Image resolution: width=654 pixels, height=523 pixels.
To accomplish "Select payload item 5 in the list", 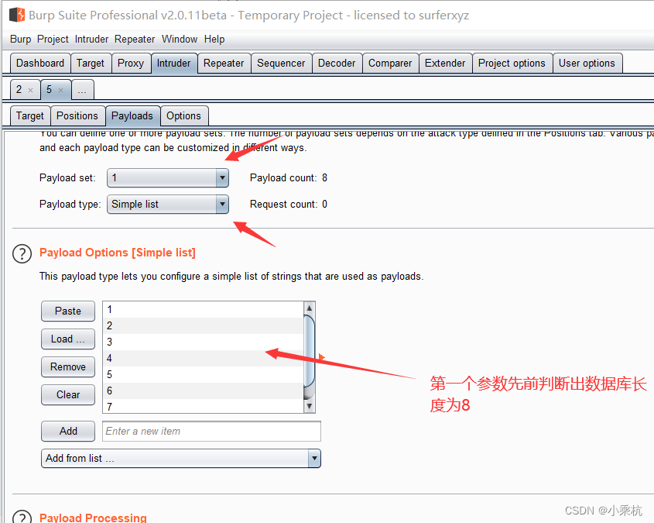I will (x=204, y=374).
